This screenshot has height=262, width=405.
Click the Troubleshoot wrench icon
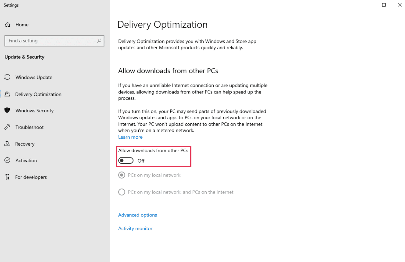[x=7, y=127]
